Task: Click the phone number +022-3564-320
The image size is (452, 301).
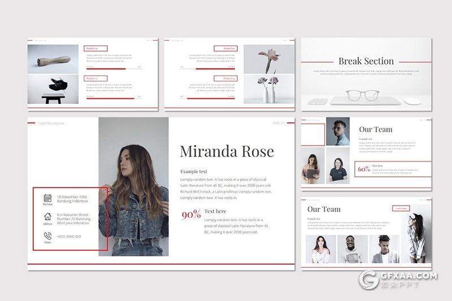Action: coord(69,236)
